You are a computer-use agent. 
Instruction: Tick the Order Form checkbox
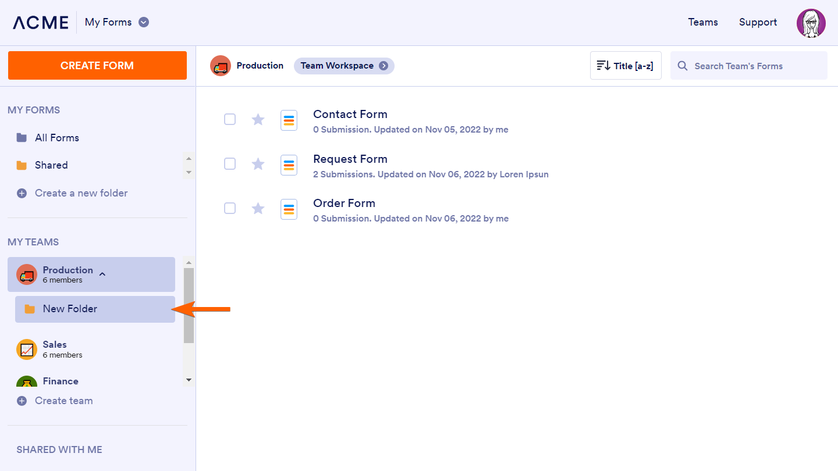click(230, 208)
